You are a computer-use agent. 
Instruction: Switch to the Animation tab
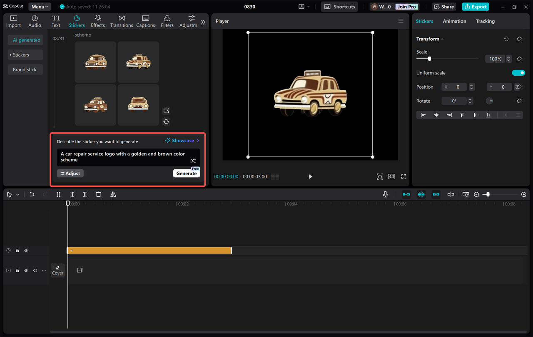[454, 21]
